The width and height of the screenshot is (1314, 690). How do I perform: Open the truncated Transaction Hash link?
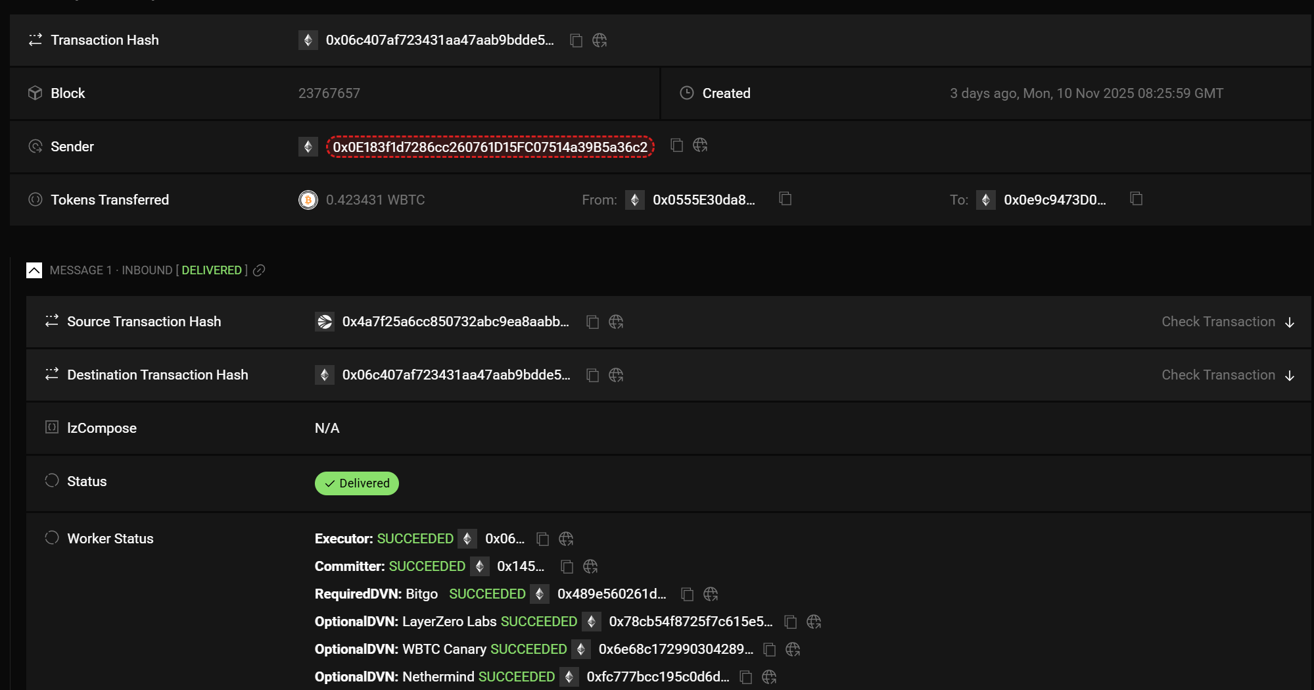point(440,40)
